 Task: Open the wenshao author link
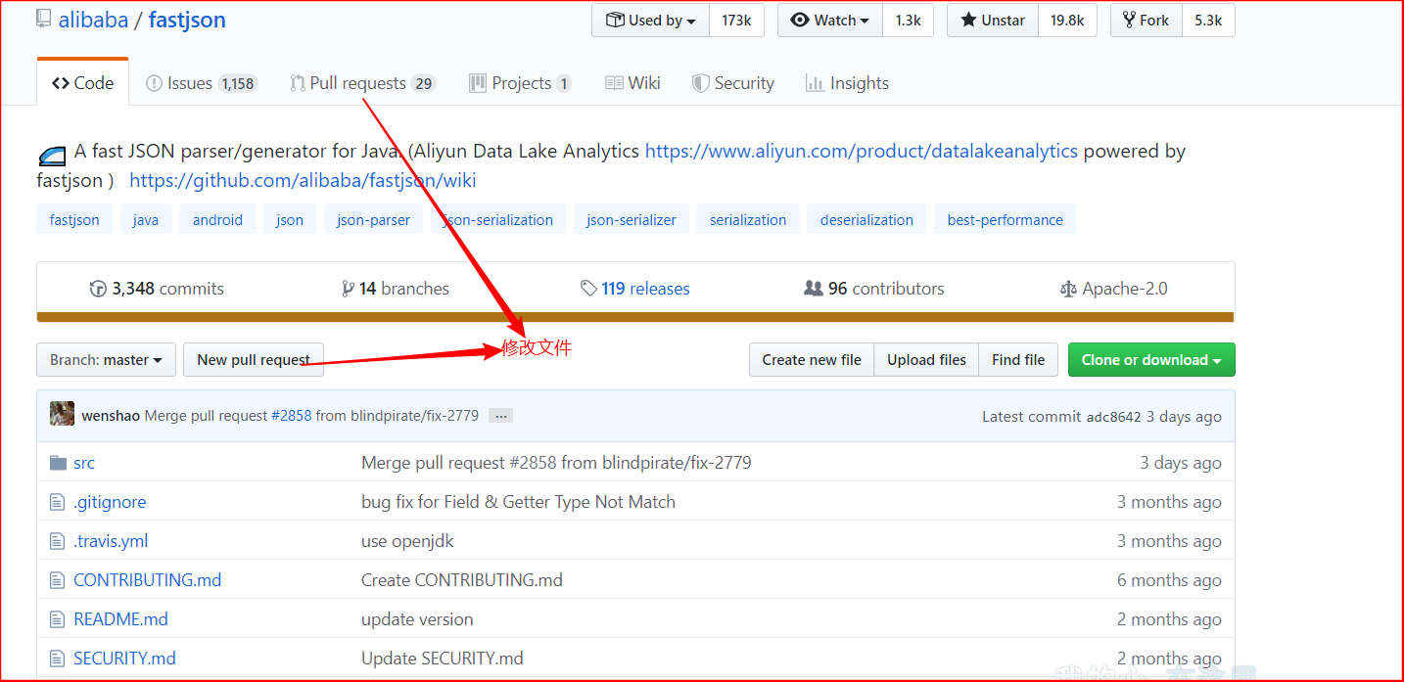coord(111,416)
